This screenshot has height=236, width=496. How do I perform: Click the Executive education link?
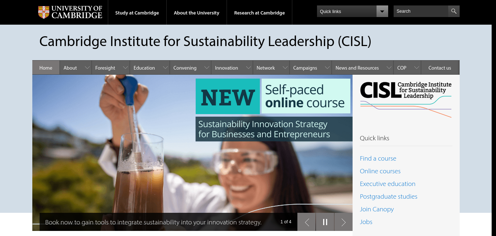tap(387, 184)
